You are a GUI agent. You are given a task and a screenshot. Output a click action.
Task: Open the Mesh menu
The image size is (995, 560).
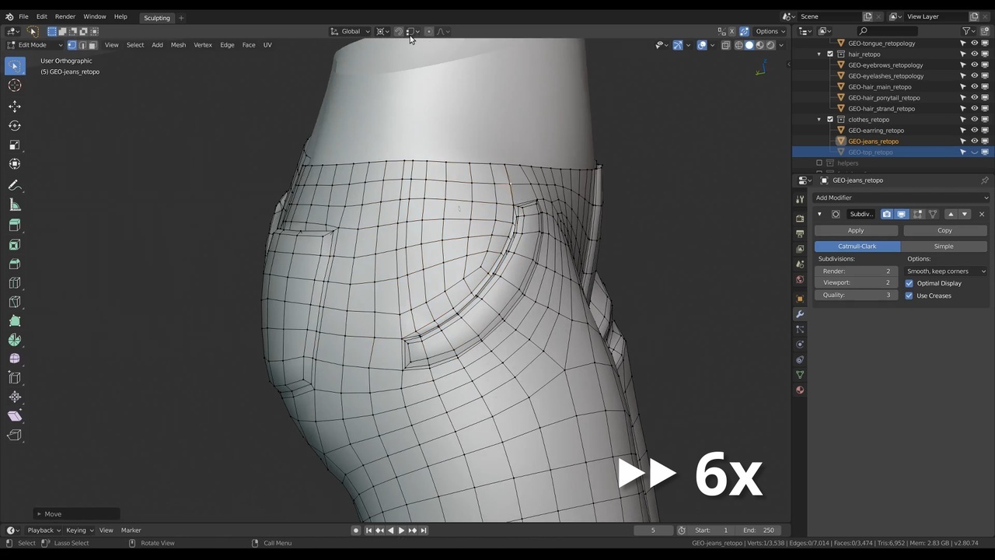(178, 45)
